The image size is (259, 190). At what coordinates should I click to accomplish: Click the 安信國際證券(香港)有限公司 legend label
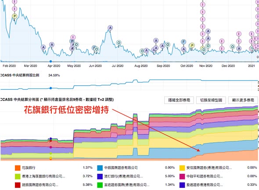[209, 168]
